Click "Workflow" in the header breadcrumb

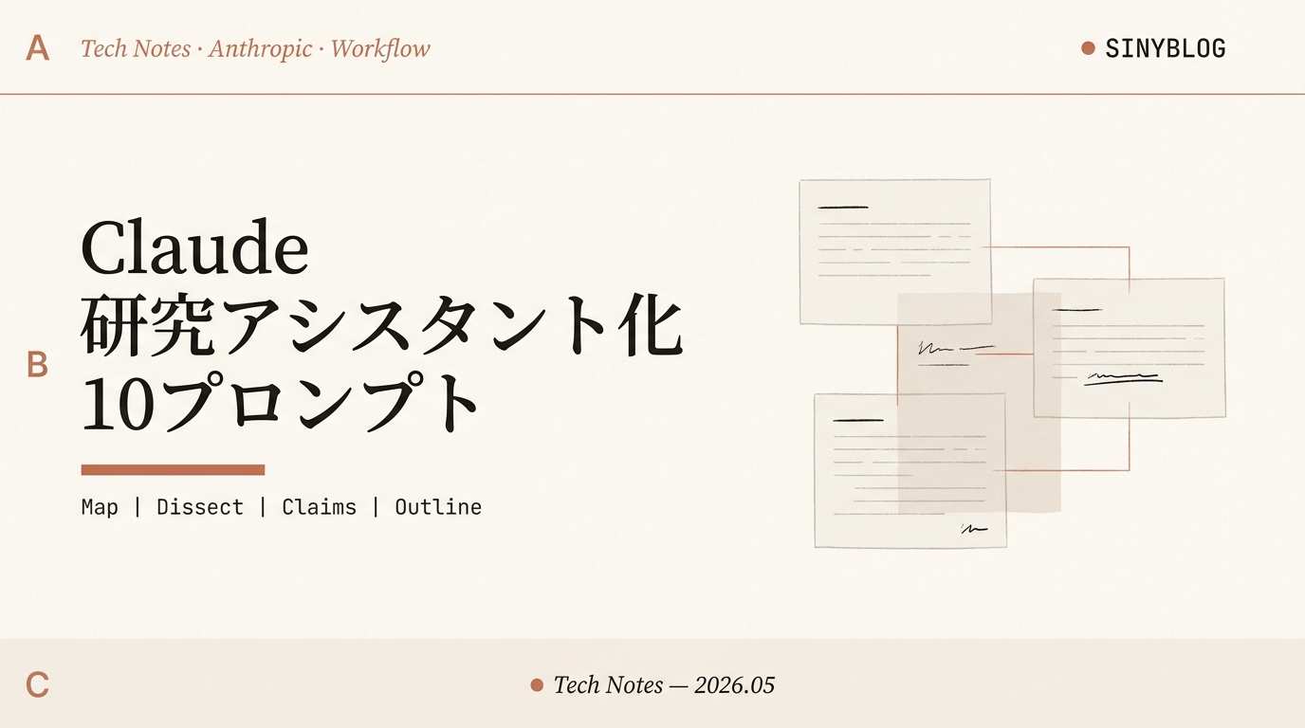pos(380,48)
